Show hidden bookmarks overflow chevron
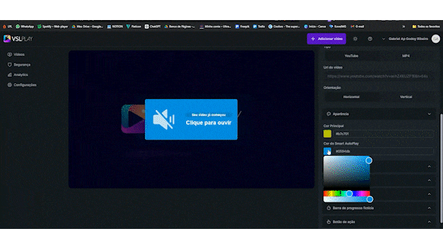Image resolution: width=443 pixels, height=249 pixels. click(404, 26)
